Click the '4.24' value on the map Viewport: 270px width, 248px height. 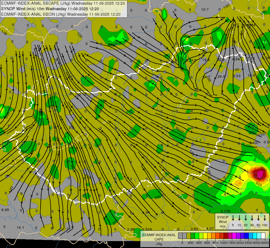pyautogui.click(x=236, y=59)
